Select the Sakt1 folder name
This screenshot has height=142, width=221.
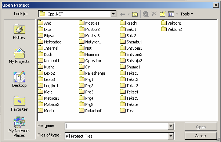click(131, 29)
